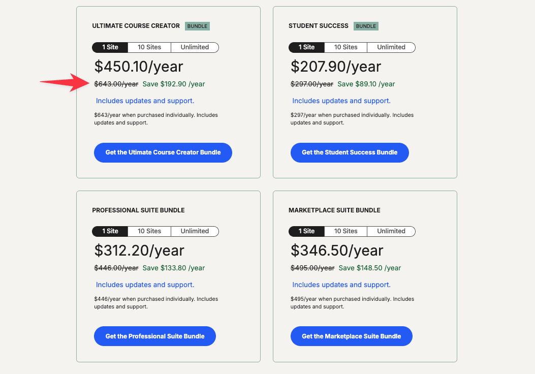Open the support link under Professional Suite Bundle
The width and height of the screenshot is (535, 374).
[145, 285]
